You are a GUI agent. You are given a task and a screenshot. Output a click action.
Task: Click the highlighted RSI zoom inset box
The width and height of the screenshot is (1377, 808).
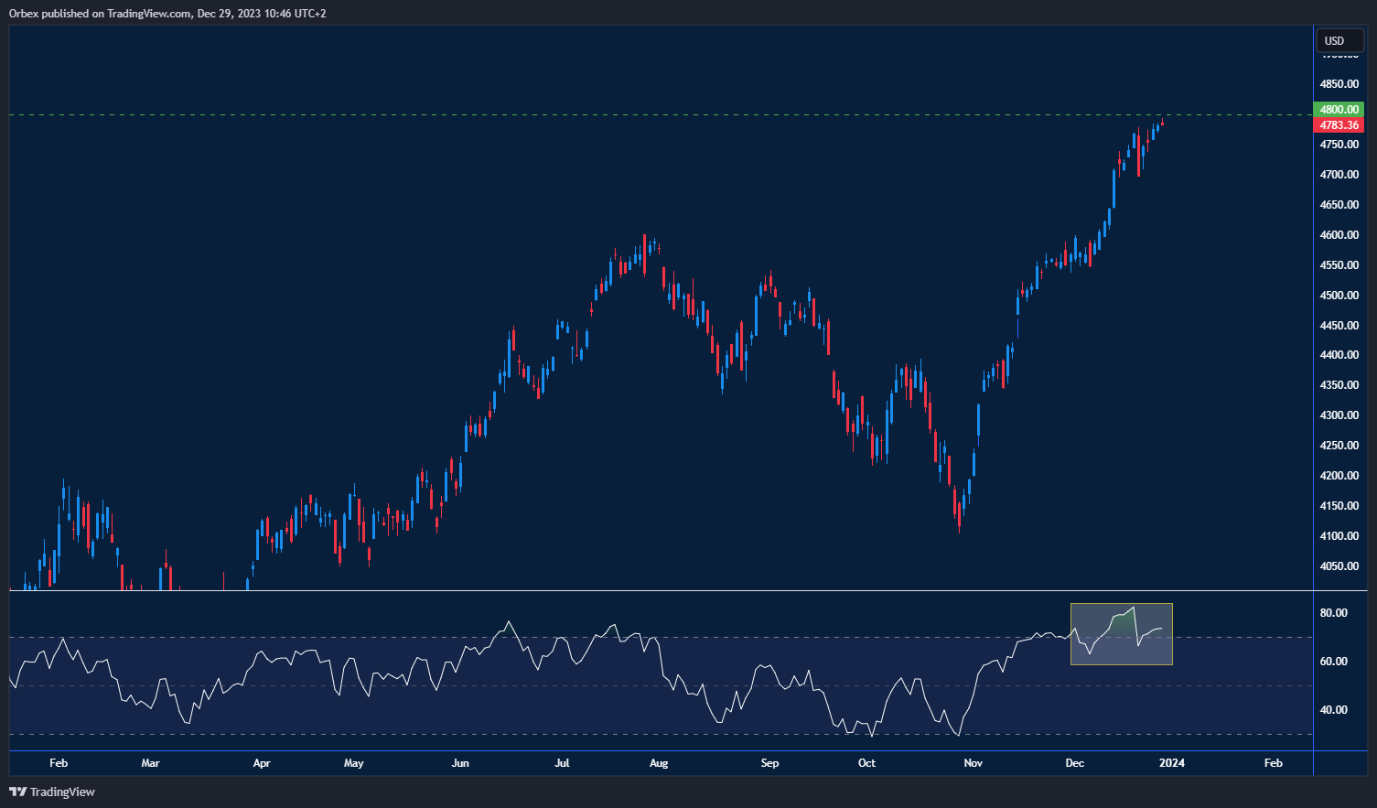coord(1121,634)
